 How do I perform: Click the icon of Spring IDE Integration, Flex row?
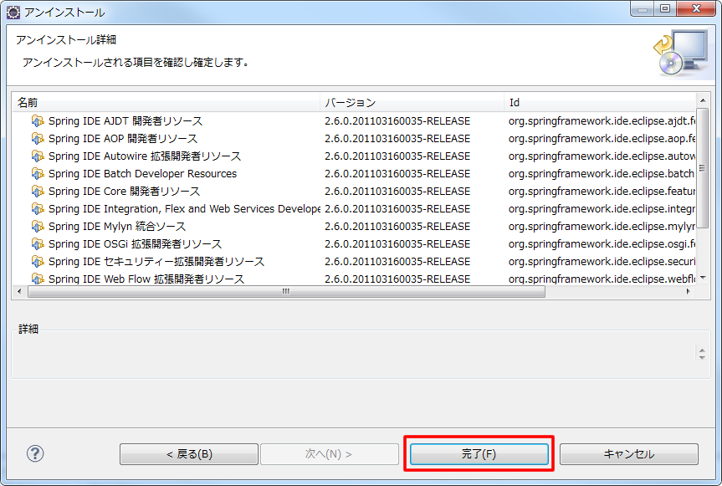[x=38, y=209]
